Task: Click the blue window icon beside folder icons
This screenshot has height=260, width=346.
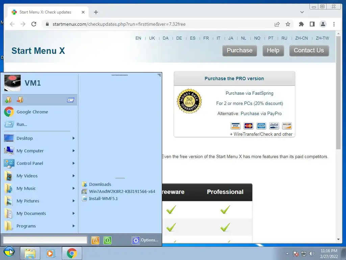Action: coord(71,100)
